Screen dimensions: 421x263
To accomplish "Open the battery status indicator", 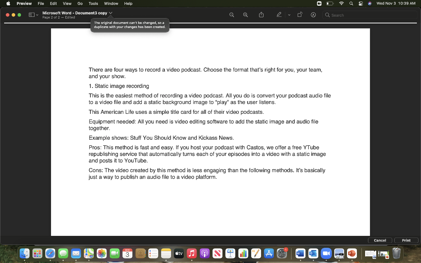I will pos(330,4).
